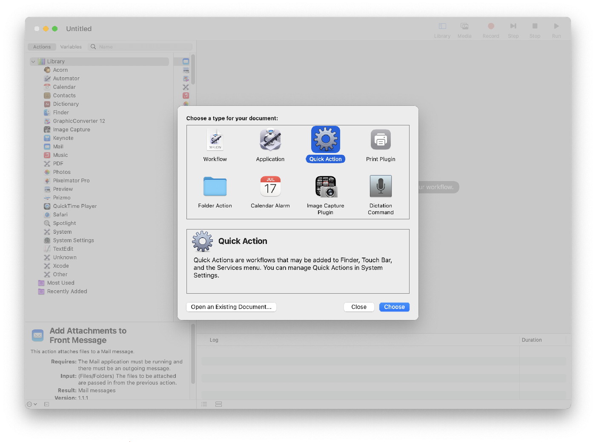The width and height of the screenshot is (596, 442).
Task: Click the Name search field
Action: click(140, 47)
